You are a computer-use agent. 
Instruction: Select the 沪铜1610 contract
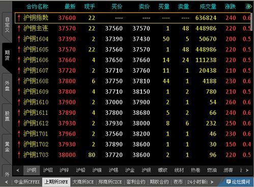point(133,102)
